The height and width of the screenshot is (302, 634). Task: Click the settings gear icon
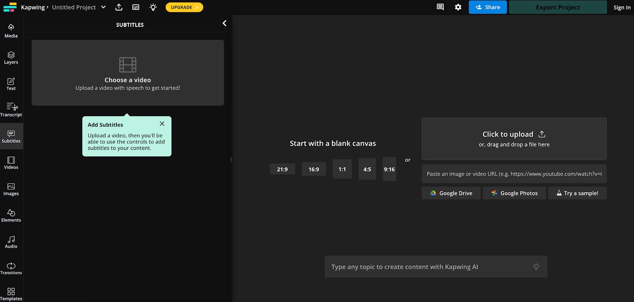(x=458, y=7)
